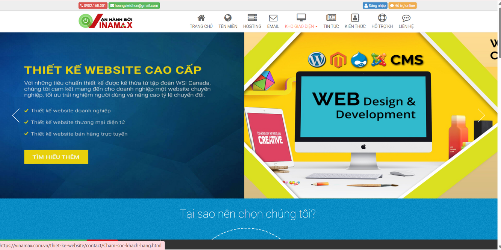
Task: Click the envelope icon above Email
Action: 273,18
